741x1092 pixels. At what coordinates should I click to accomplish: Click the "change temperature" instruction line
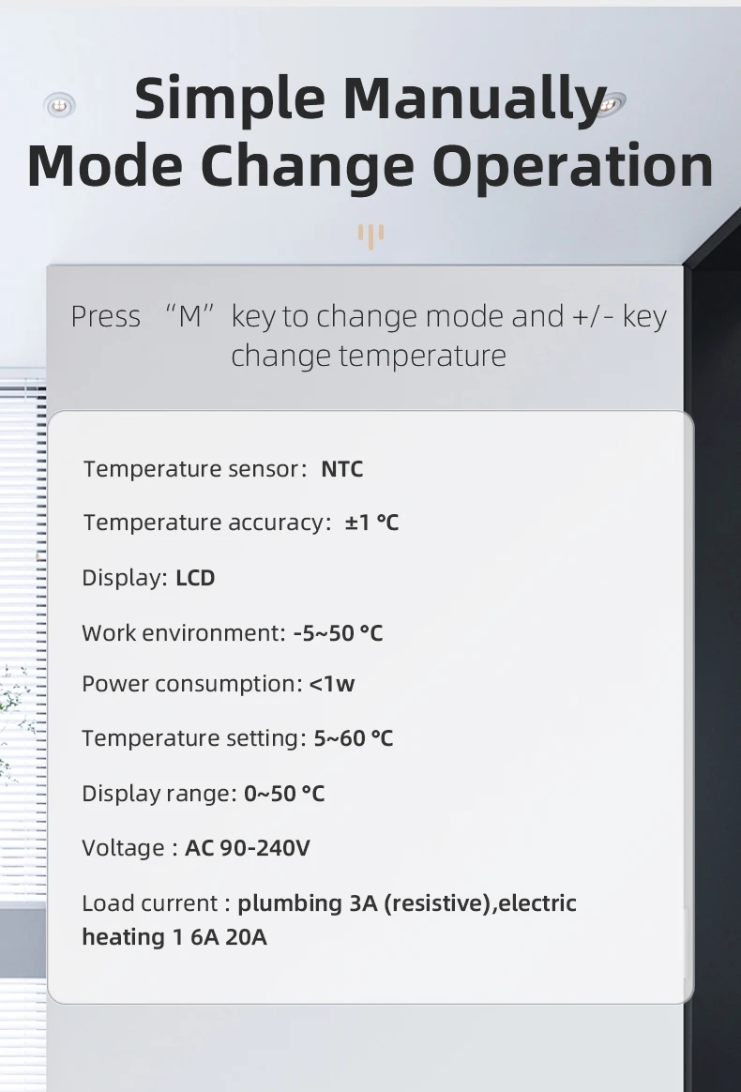tap(368, 356)
